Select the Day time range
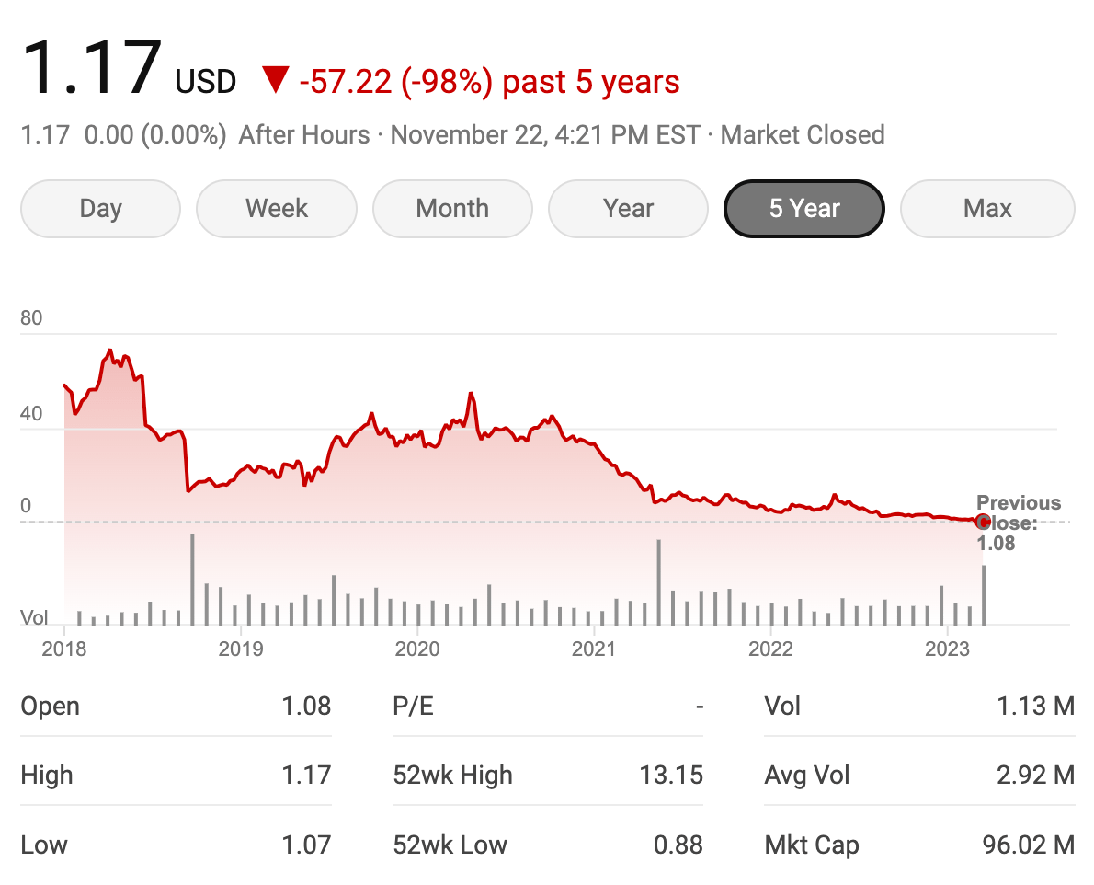1094x885 pixels. click(x=99, y=209)
